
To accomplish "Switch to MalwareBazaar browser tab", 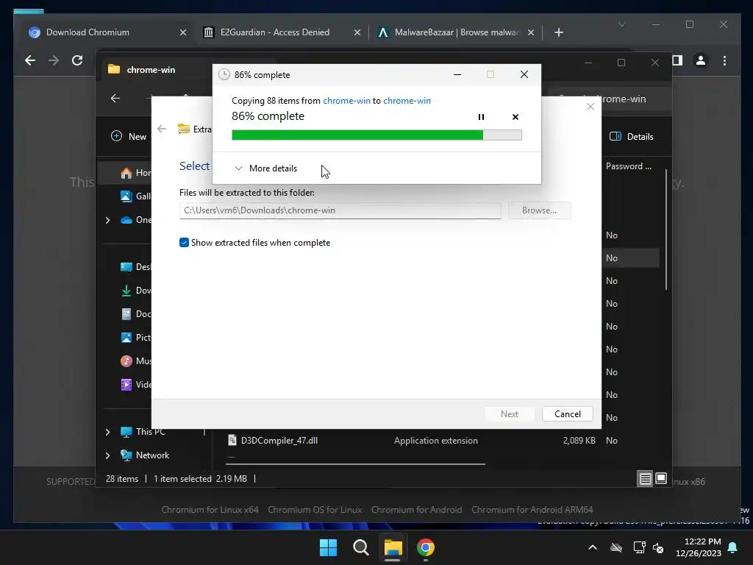I will [x=455, y=32].
